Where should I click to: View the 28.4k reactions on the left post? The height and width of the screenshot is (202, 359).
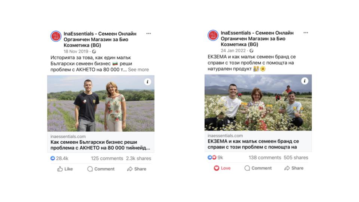tap(60, 158)
